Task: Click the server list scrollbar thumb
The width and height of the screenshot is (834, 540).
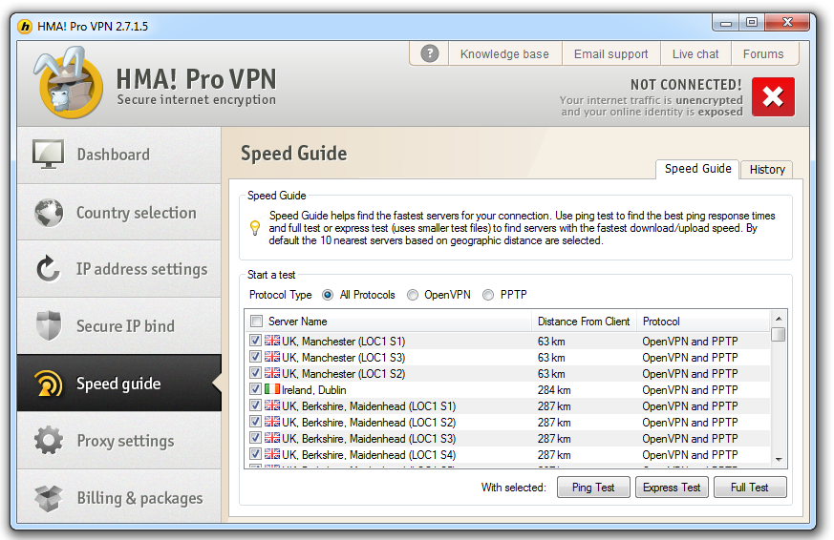Action: (779, 334)
